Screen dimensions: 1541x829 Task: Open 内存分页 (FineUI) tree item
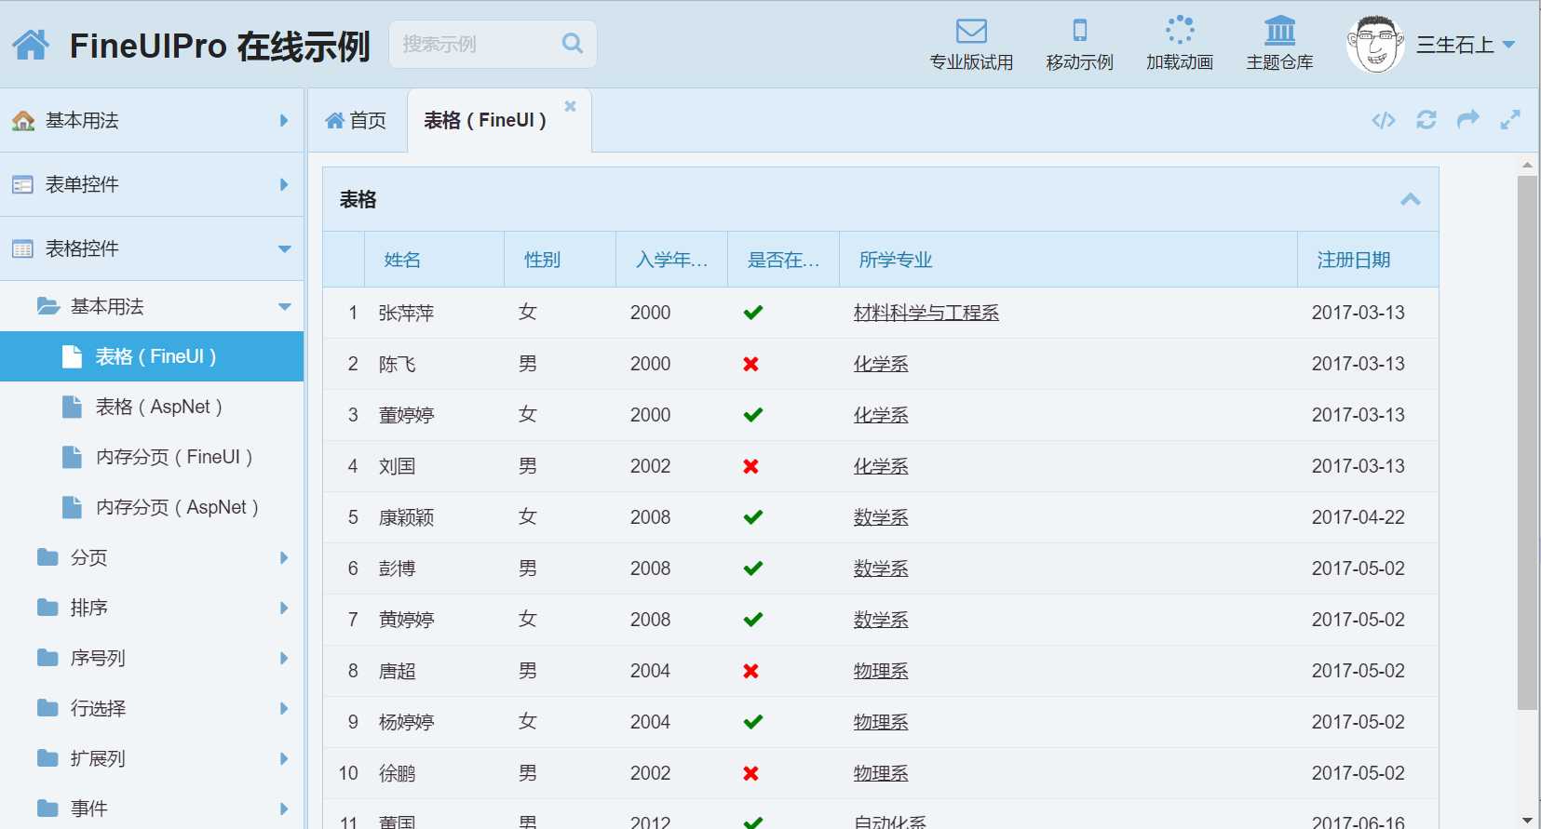152,457
